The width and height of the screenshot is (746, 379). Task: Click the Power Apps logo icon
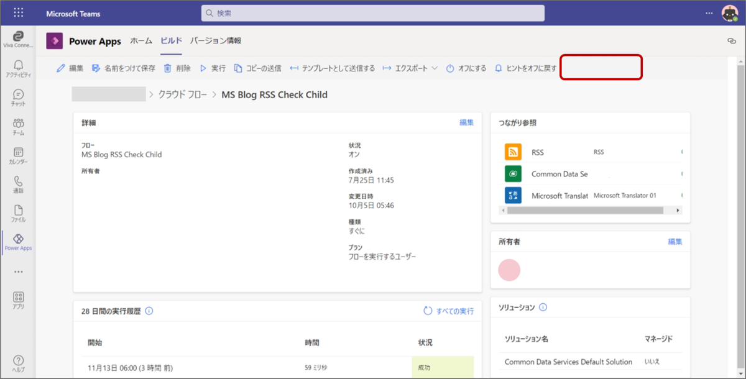[x=55, y=41]
